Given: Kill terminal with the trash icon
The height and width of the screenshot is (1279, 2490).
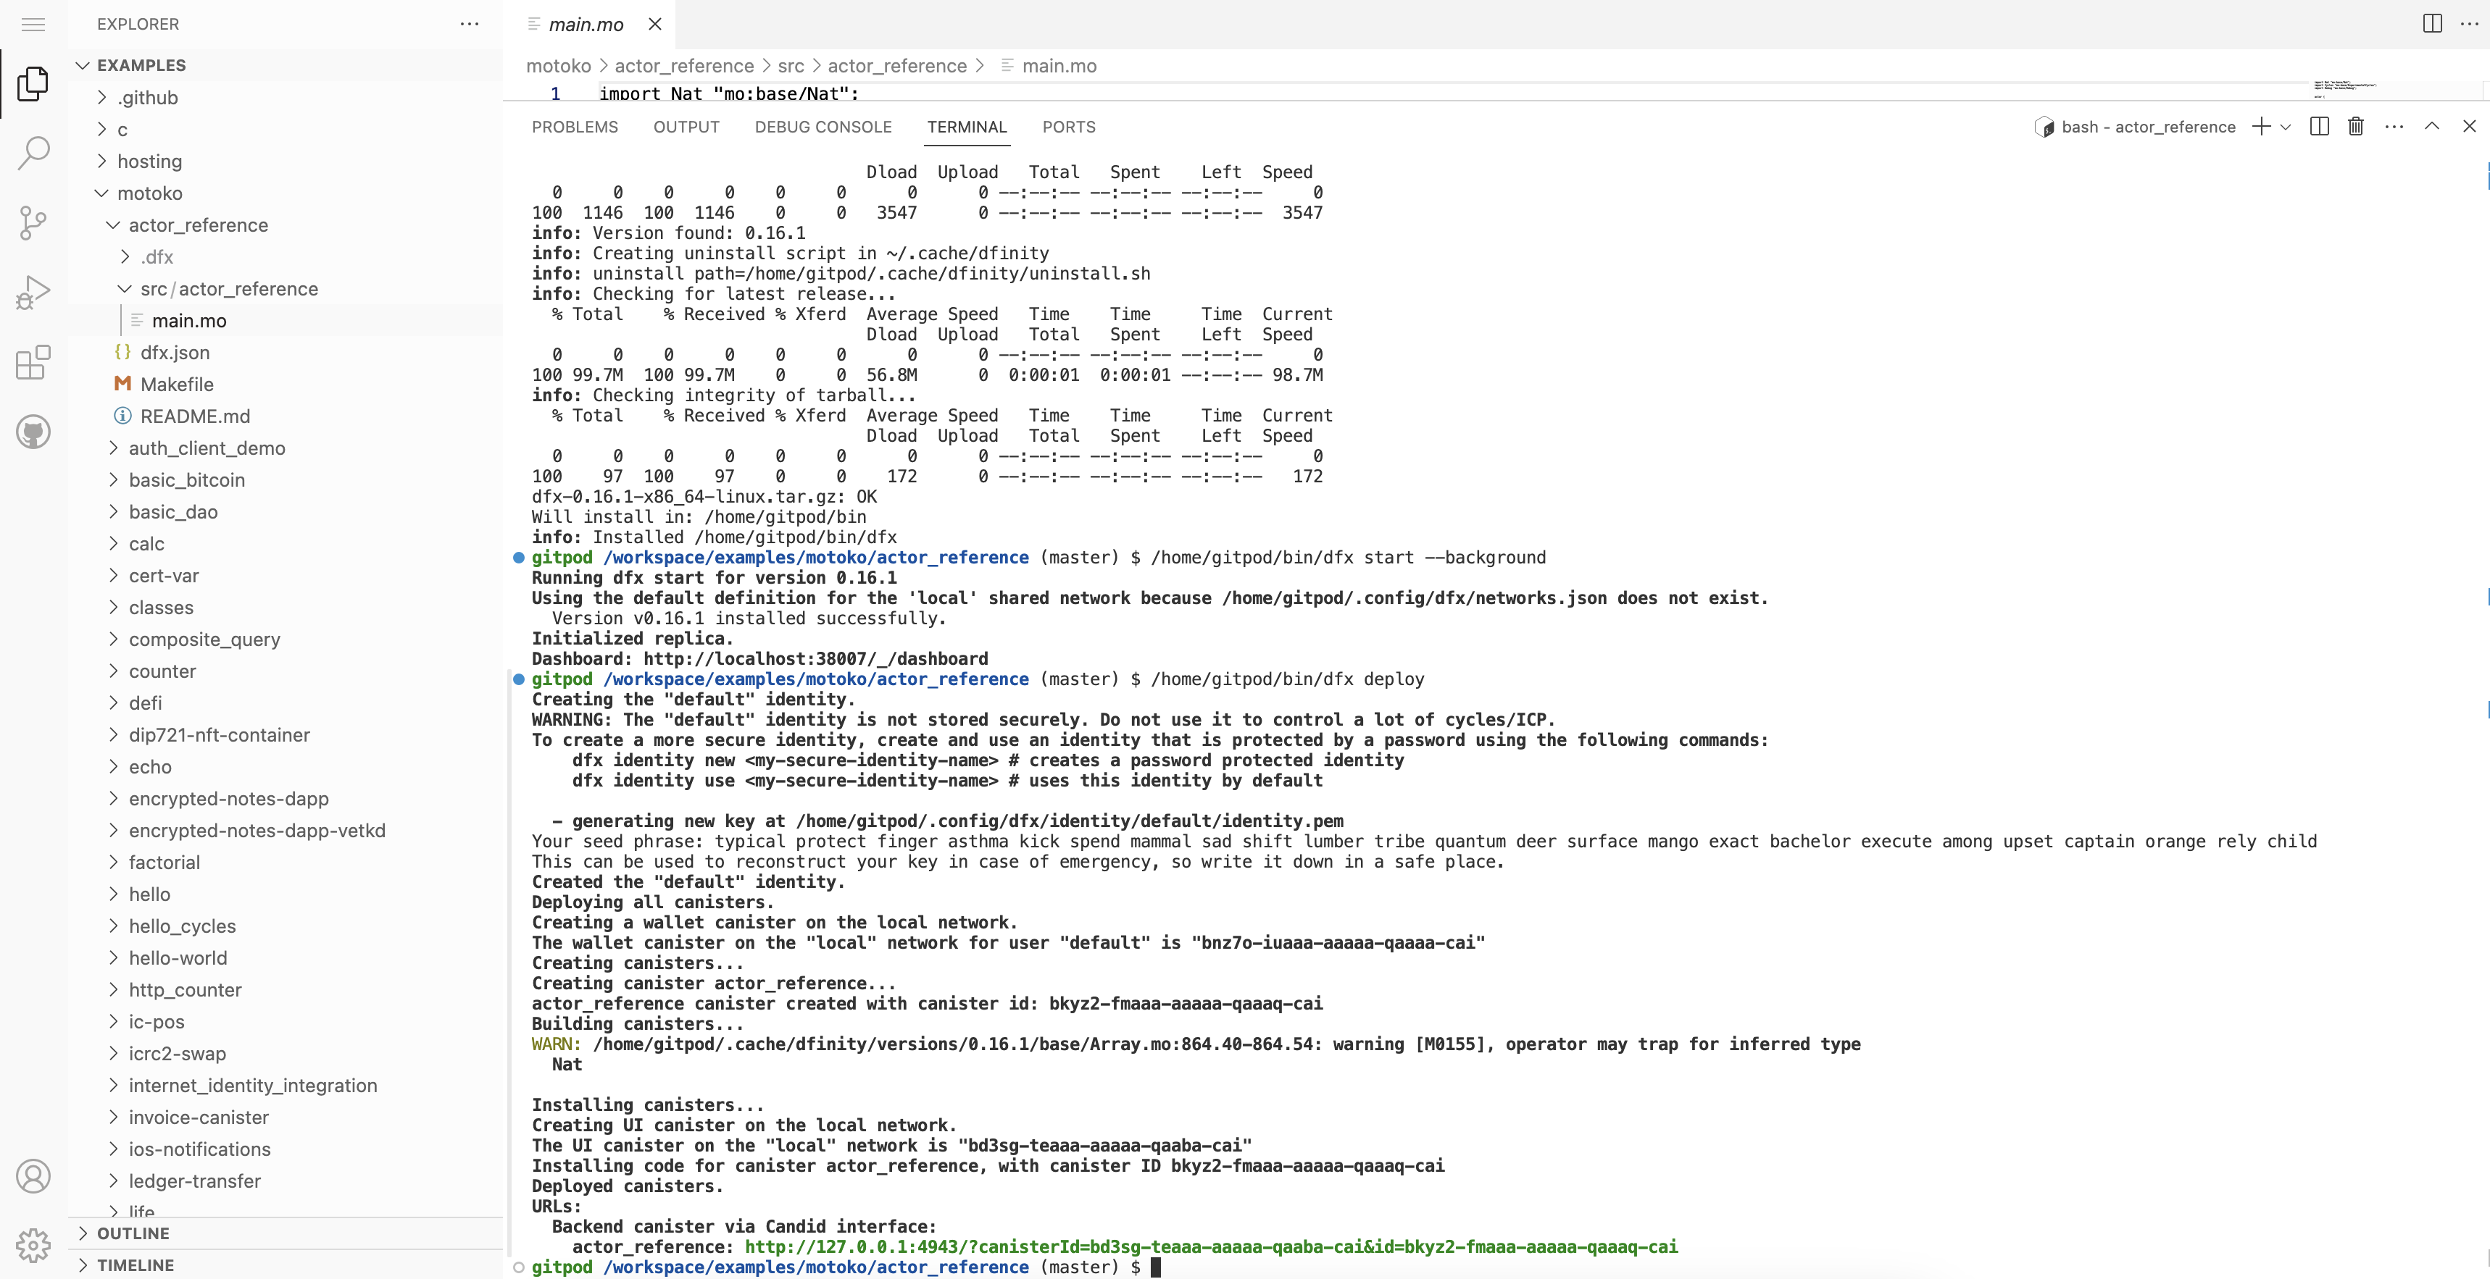Looking at the screenshot, I should [x=2356, y=127].
